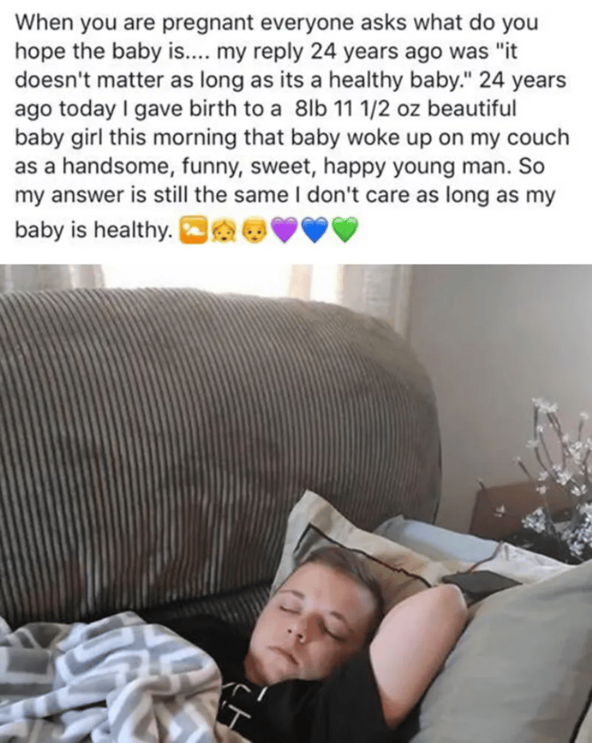
Task: Click the orange sunrise emoji after 'healthy.'
Action: coord(192,230)
